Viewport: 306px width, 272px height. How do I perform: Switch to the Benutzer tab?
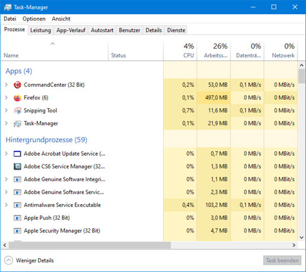point(129,30)
